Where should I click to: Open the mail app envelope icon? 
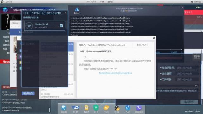tap(75, 108)
